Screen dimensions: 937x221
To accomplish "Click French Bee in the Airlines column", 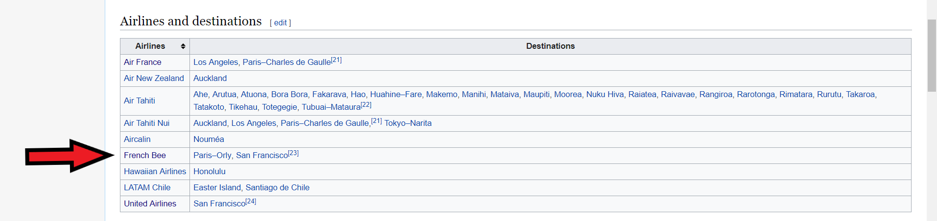I will pyautogui.click(x=145, y=155).
